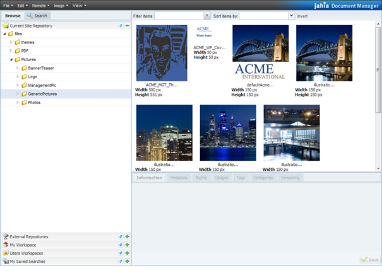
Task: Click the Logo folder icon
Action: pos(24,77)
